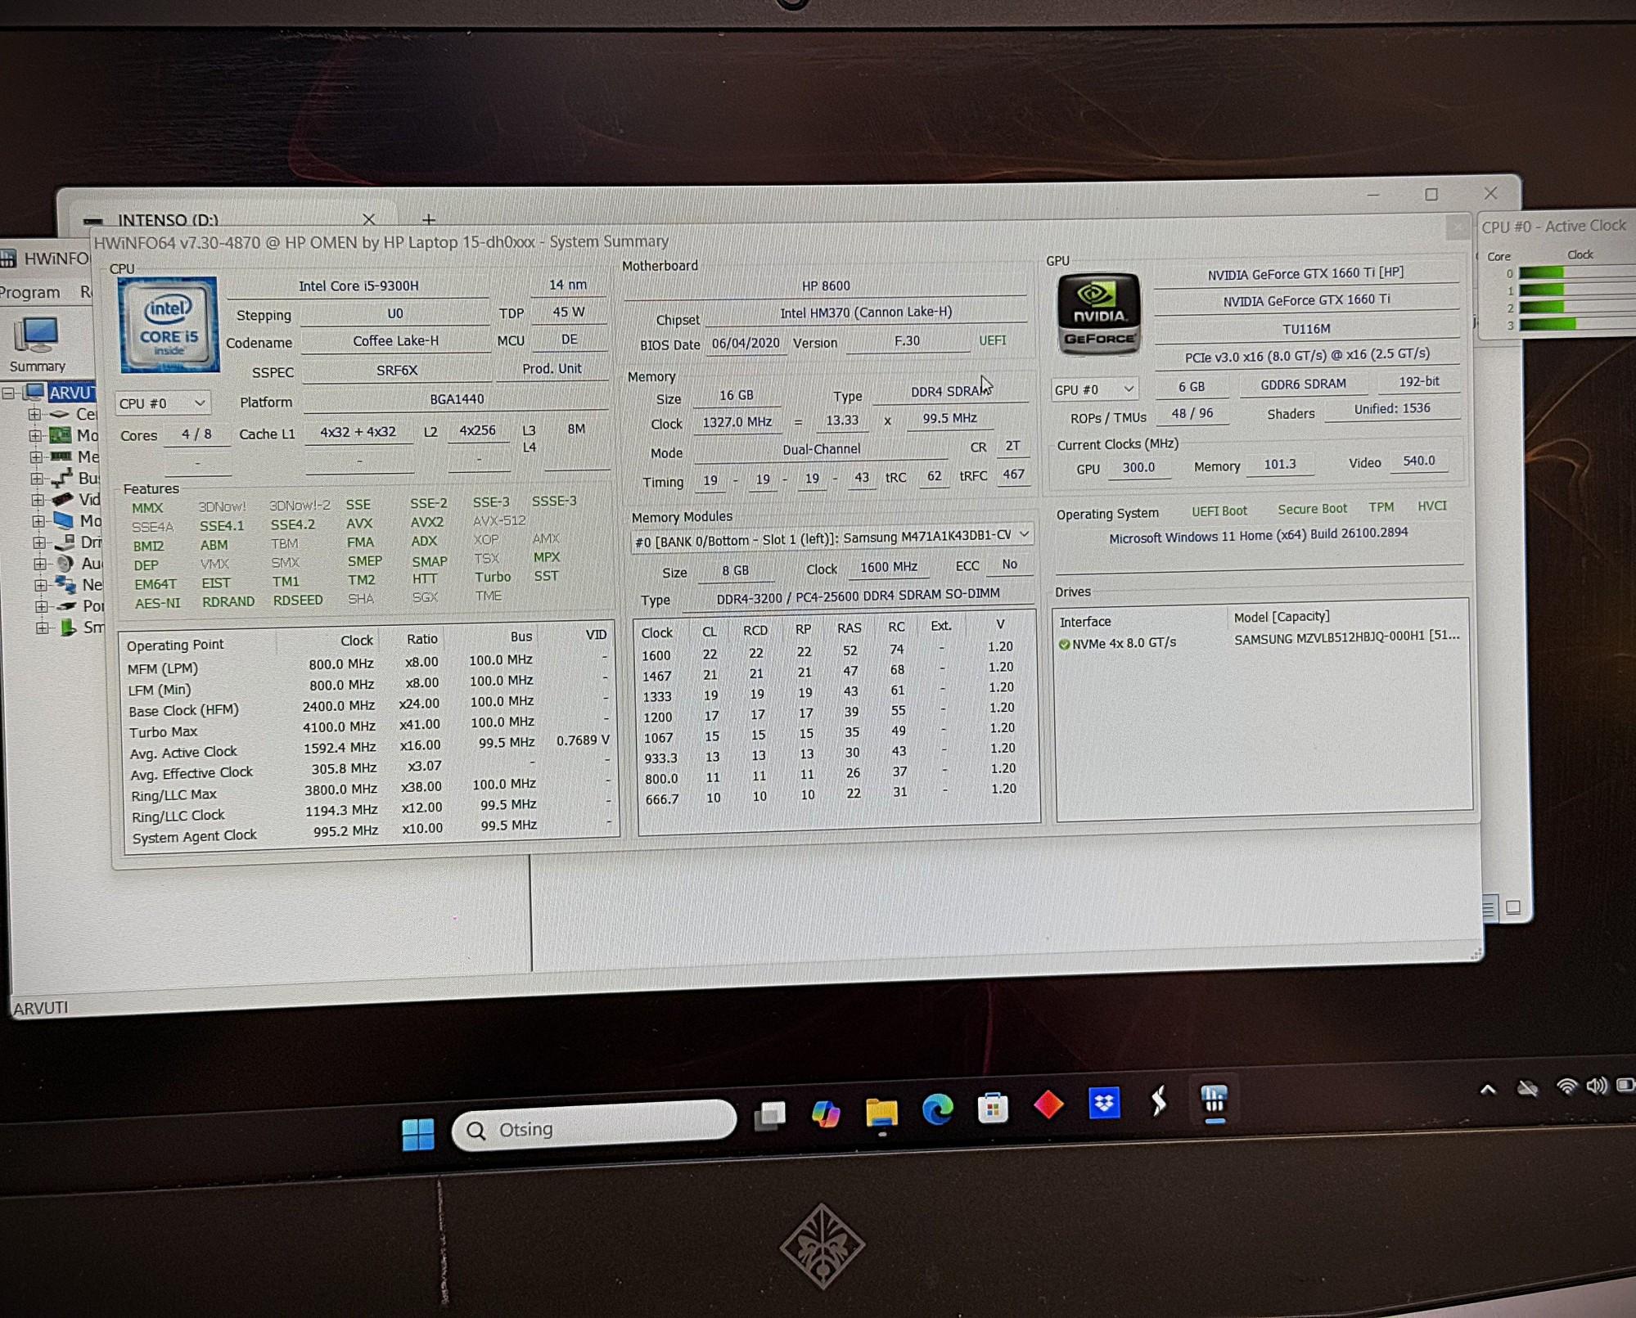Expand the Memory tree node

click(36, 457)
